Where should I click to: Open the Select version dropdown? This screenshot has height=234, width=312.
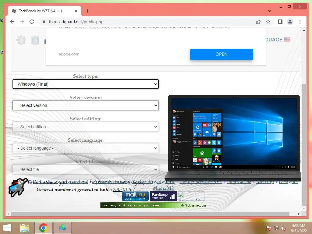pyautogui.click(x=86, y=105)
